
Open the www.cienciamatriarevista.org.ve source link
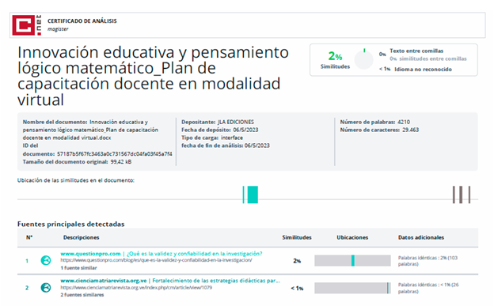coord(104,281)
